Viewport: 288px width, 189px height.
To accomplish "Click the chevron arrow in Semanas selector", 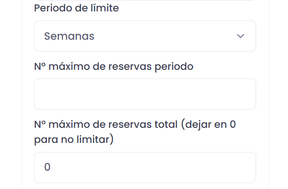I will click(x=241, y=37).
